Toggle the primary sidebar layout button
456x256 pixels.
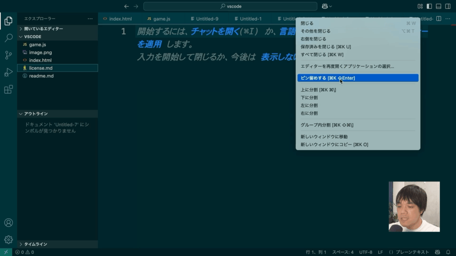[429, 6]
